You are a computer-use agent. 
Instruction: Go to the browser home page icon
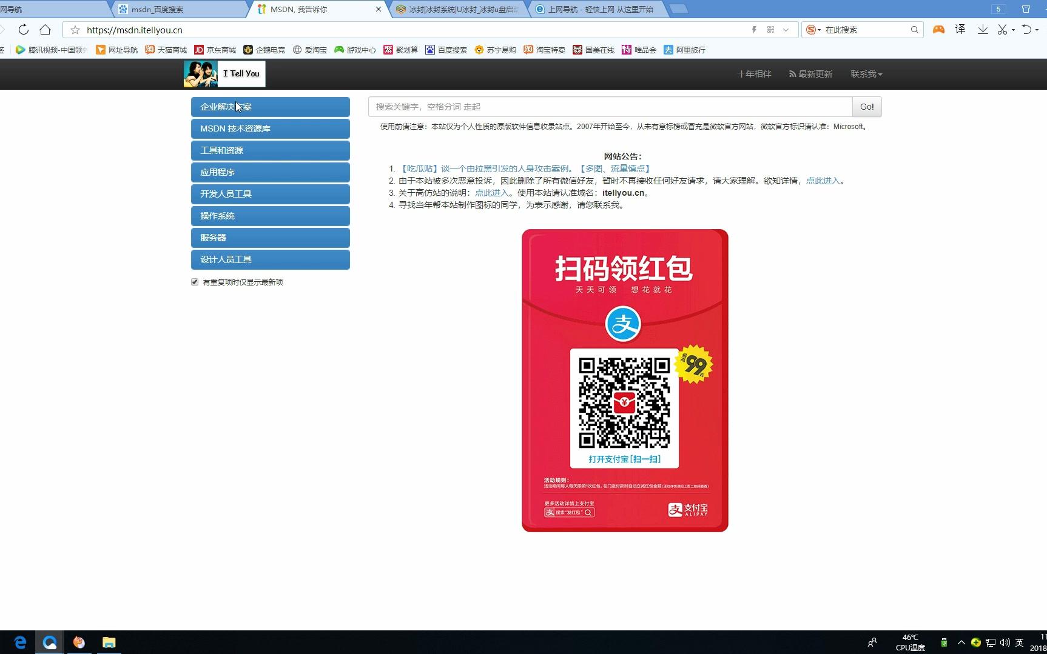coord(45,30)
